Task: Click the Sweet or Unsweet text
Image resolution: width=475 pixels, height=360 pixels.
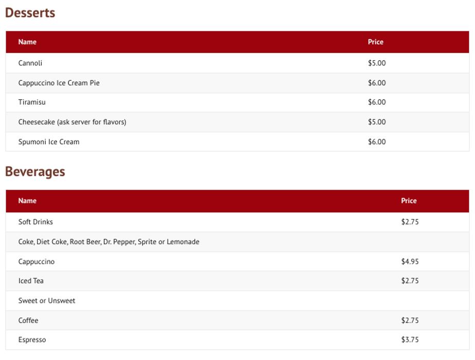Action: [47, 301]
